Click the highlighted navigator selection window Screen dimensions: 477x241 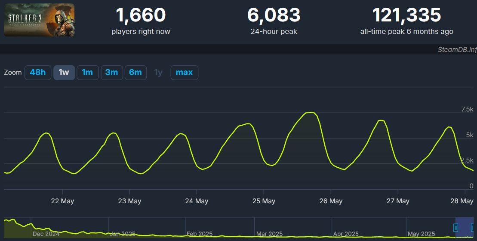pyautogui.click(x=465, y=227)
